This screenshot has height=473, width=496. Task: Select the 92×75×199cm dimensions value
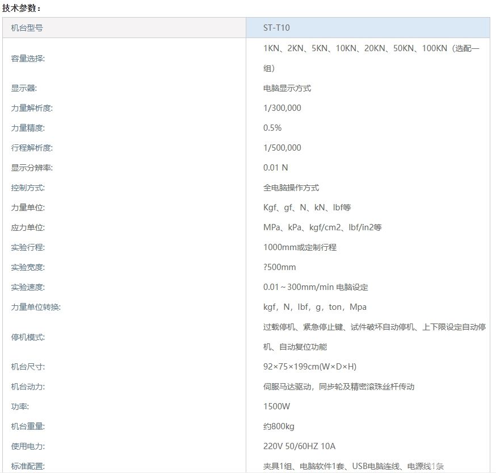309,367
